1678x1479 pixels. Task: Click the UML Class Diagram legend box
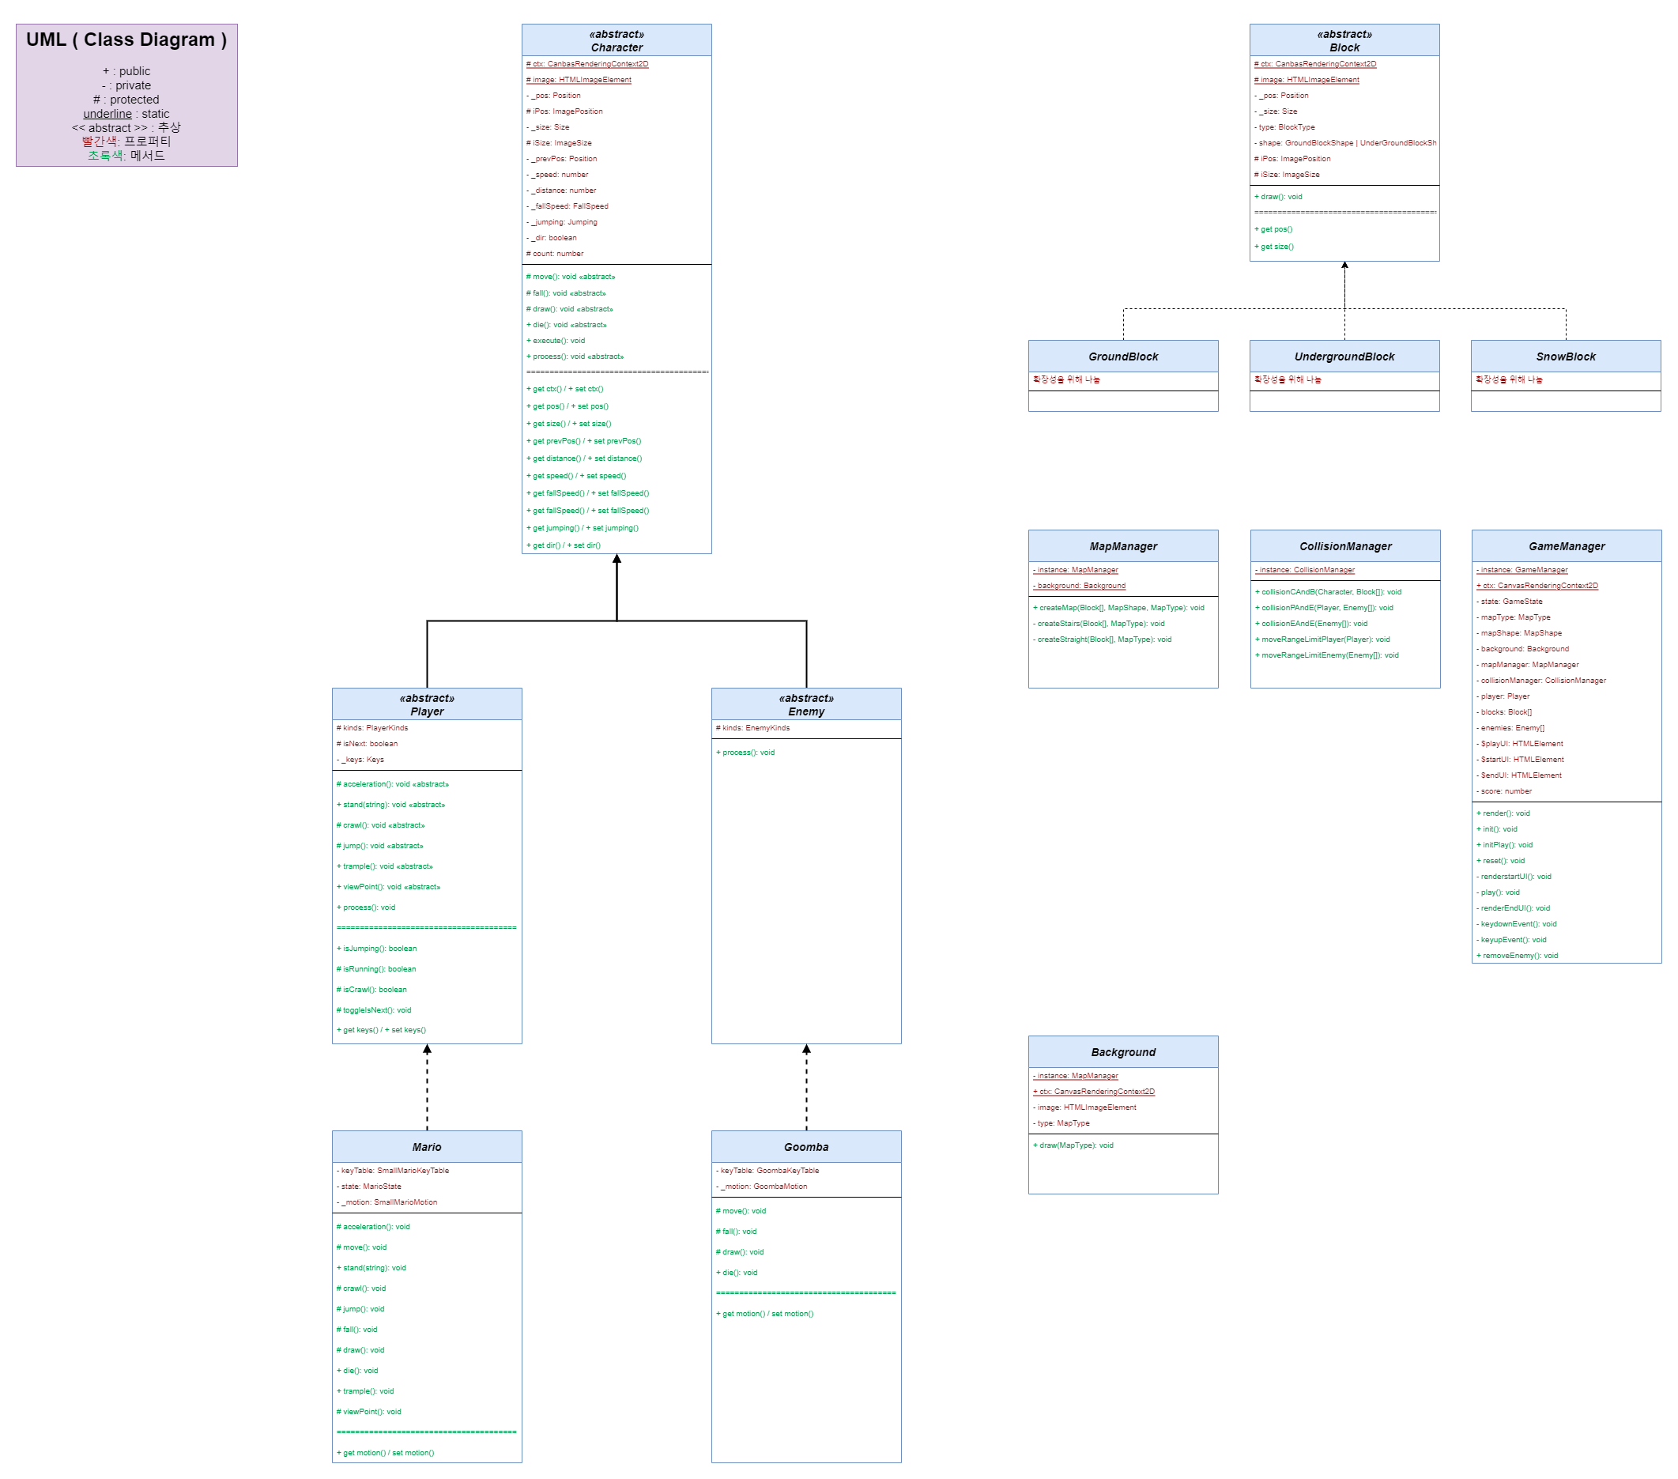126,96
